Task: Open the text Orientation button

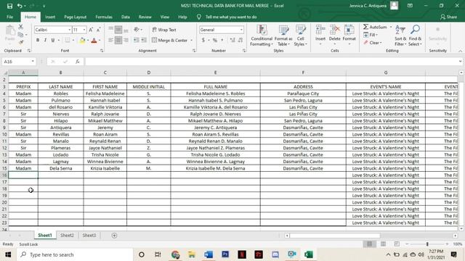Action: pos(137,30)
